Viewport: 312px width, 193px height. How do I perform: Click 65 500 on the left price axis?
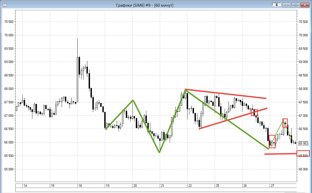pyautogui.click(x=9, y=156)
